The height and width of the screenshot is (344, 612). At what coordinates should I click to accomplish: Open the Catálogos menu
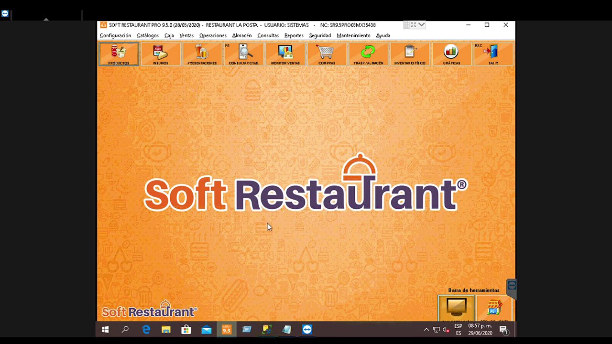(x=148, y=36)
